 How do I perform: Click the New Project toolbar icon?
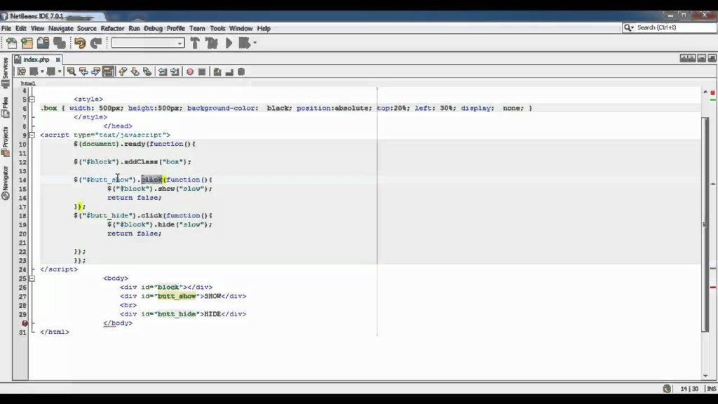coord(27,43)
